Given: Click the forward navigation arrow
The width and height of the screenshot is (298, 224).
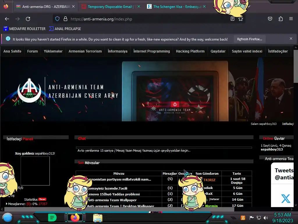Looking at the screenshot, I should [x=17, y=19].
